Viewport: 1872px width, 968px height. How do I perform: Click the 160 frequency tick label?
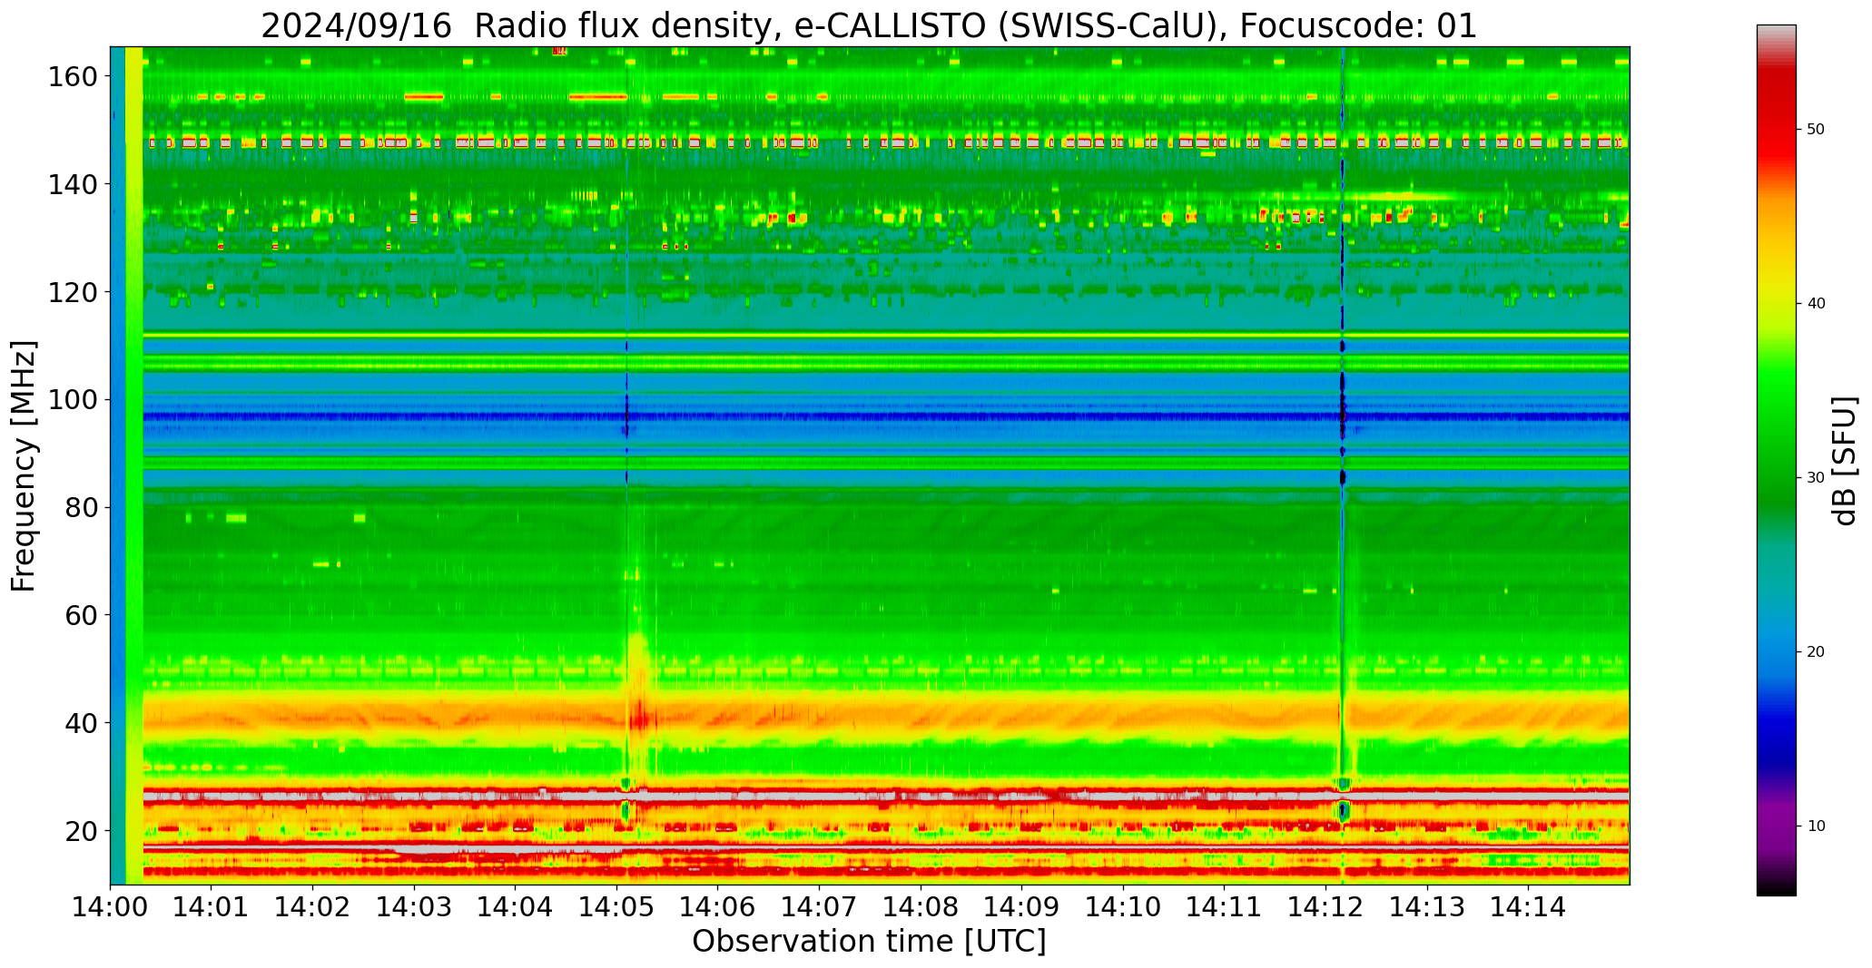click(x=73, y=77)
